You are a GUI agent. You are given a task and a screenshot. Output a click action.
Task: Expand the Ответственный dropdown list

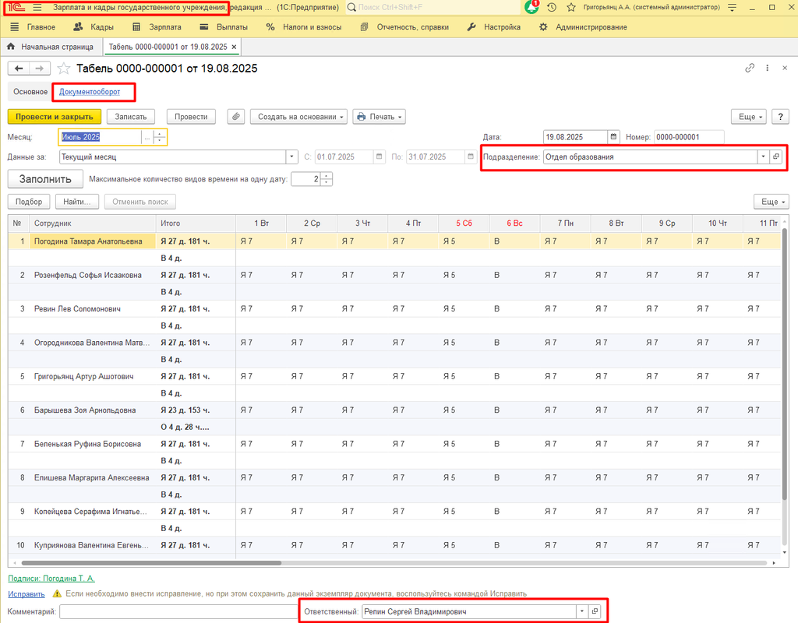coord(581,612)
